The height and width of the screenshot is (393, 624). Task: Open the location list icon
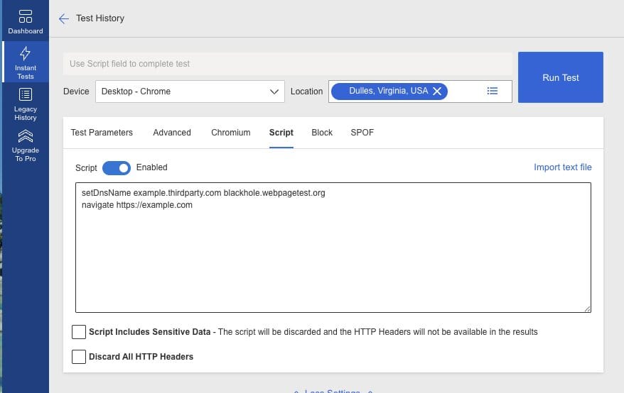(493, 91)
